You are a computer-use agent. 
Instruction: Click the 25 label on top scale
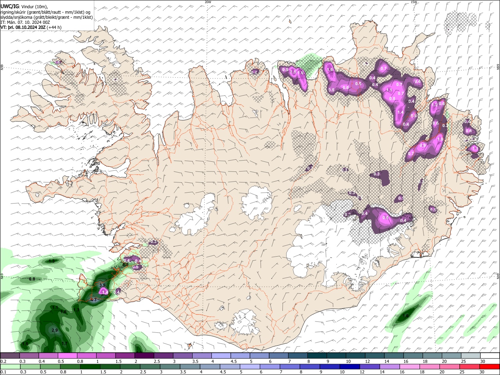[464, 361]
